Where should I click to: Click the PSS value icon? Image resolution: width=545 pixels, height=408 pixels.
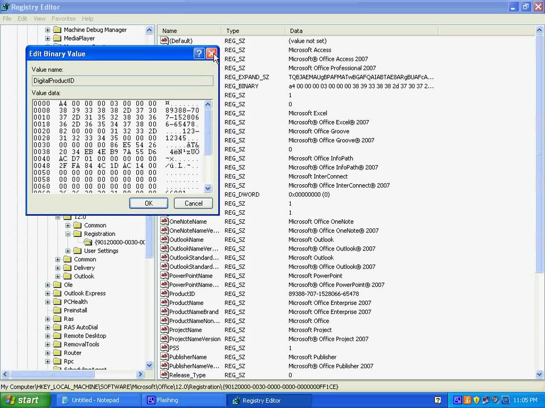click(164, 347)
